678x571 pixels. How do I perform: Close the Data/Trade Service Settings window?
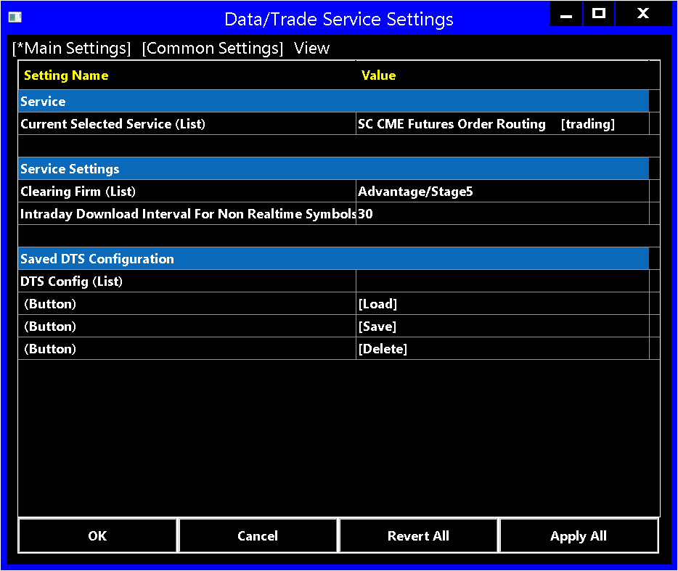(x=643, y=15)
